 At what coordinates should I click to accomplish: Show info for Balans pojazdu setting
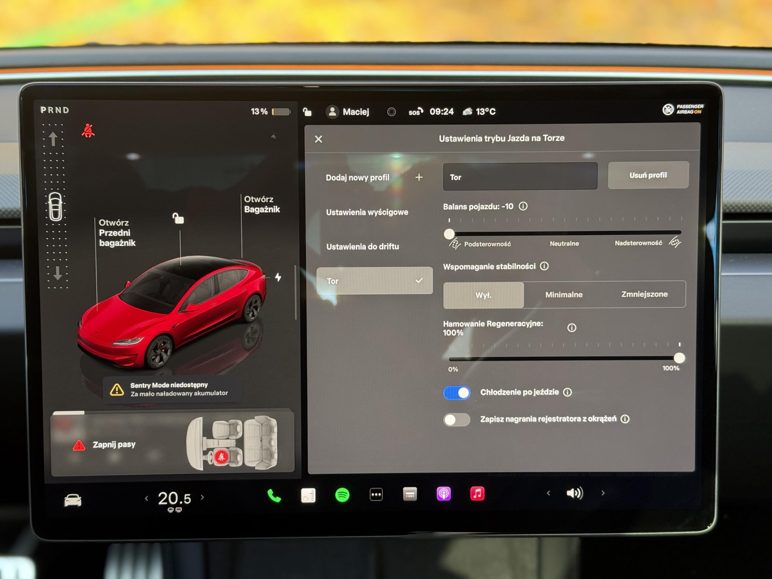(523, 206)
